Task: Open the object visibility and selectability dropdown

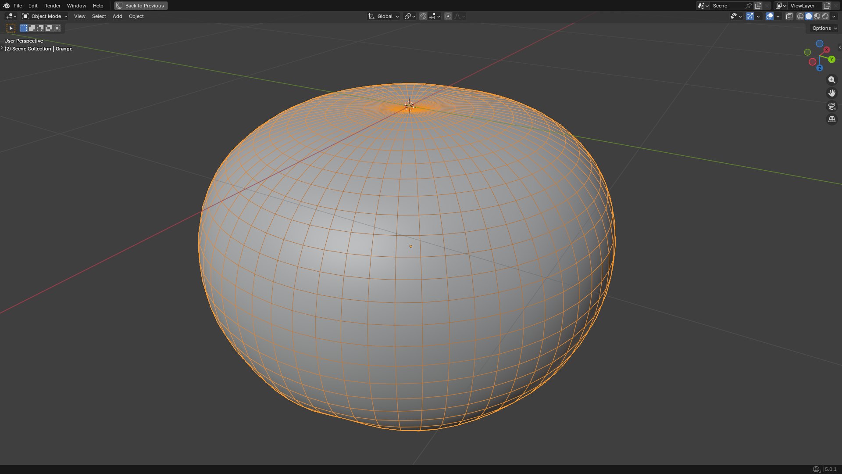Action: (736, 16)
